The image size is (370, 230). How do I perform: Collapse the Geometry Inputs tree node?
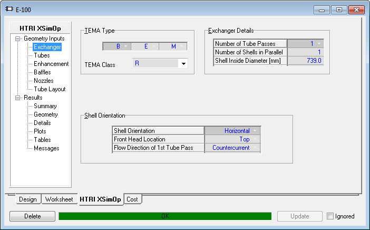coord(18,39)
